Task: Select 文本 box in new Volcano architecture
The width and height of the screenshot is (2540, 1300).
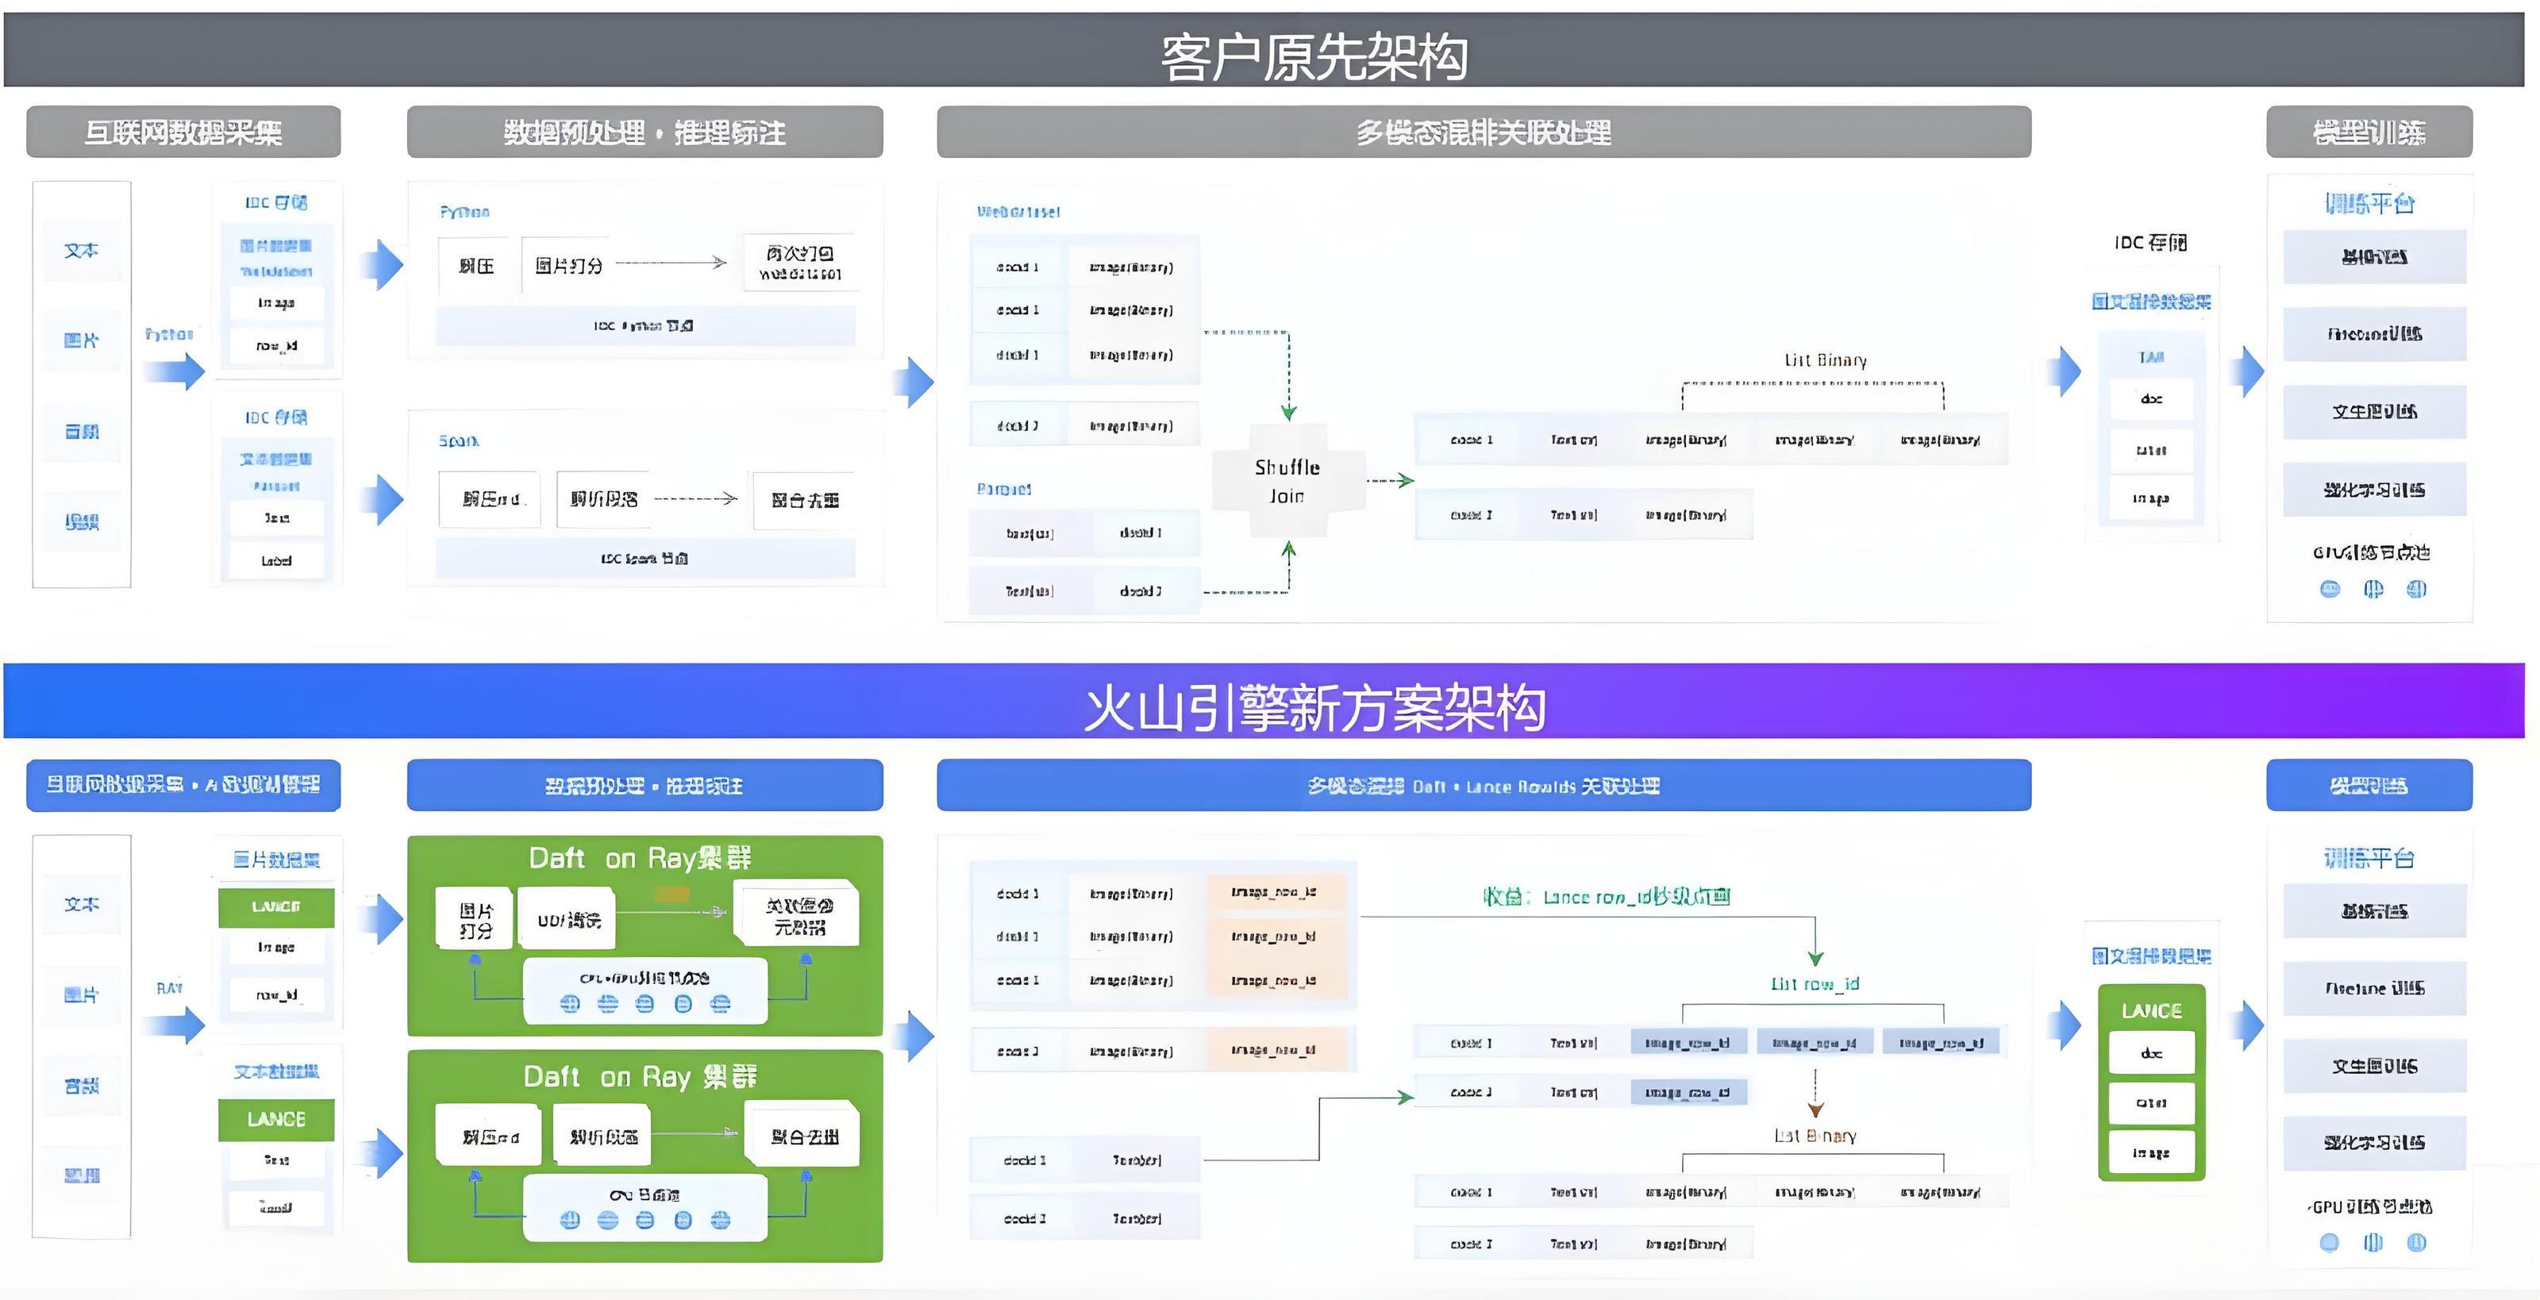Action: (x=82, y=904)
